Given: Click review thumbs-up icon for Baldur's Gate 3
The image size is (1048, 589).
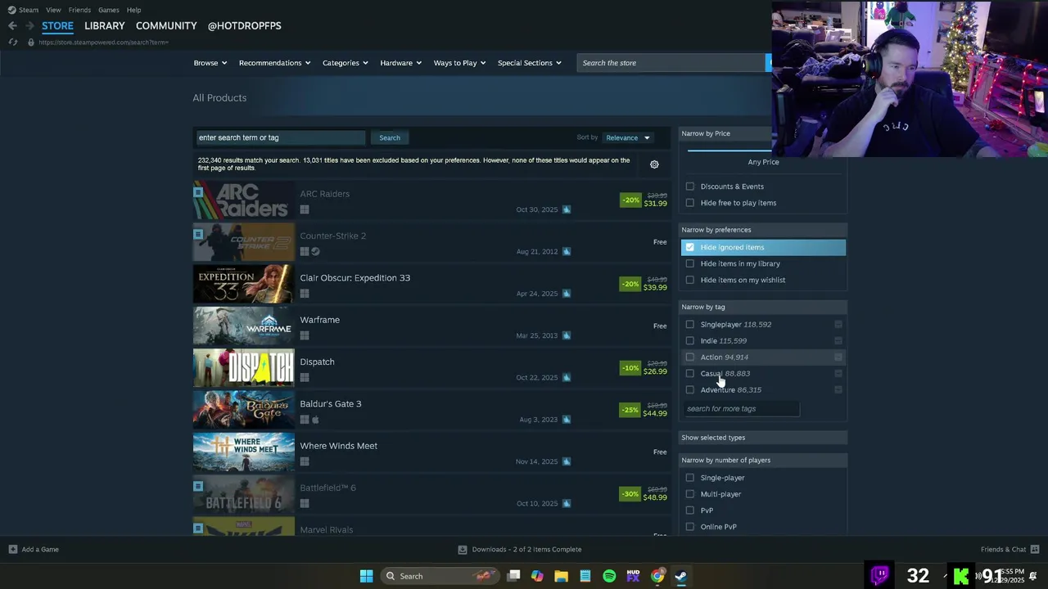Looking at the screenshot, I should click(566, 420).
